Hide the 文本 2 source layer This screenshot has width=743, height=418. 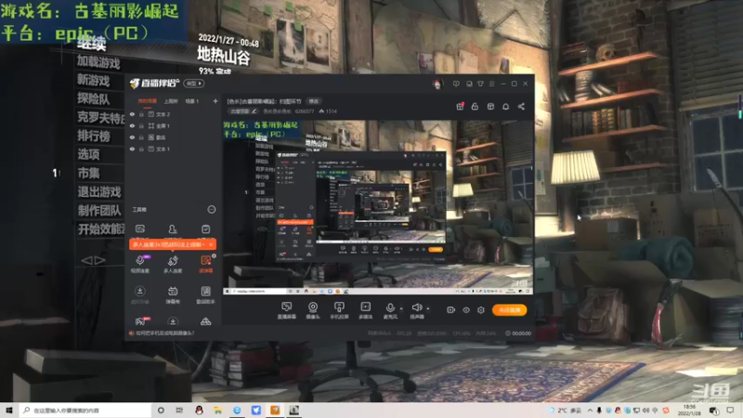132,114
